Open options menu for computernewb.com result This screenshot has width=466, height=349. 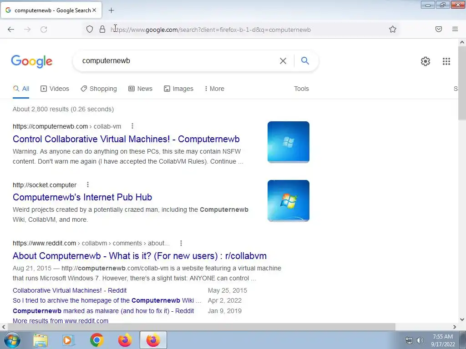pos(132,126)
